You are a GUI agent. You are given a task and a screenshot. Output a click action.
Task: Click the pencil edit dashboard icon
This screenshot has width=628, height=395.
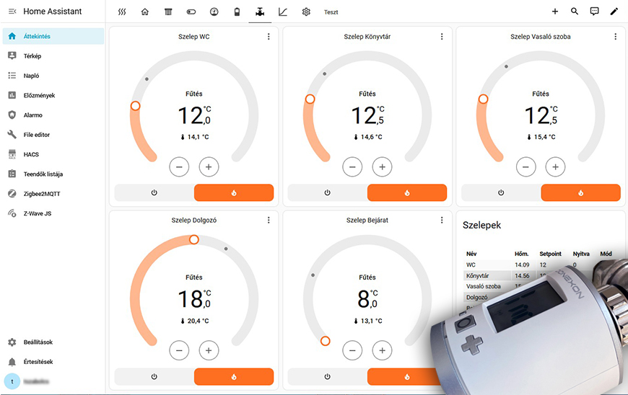(614, 12)
